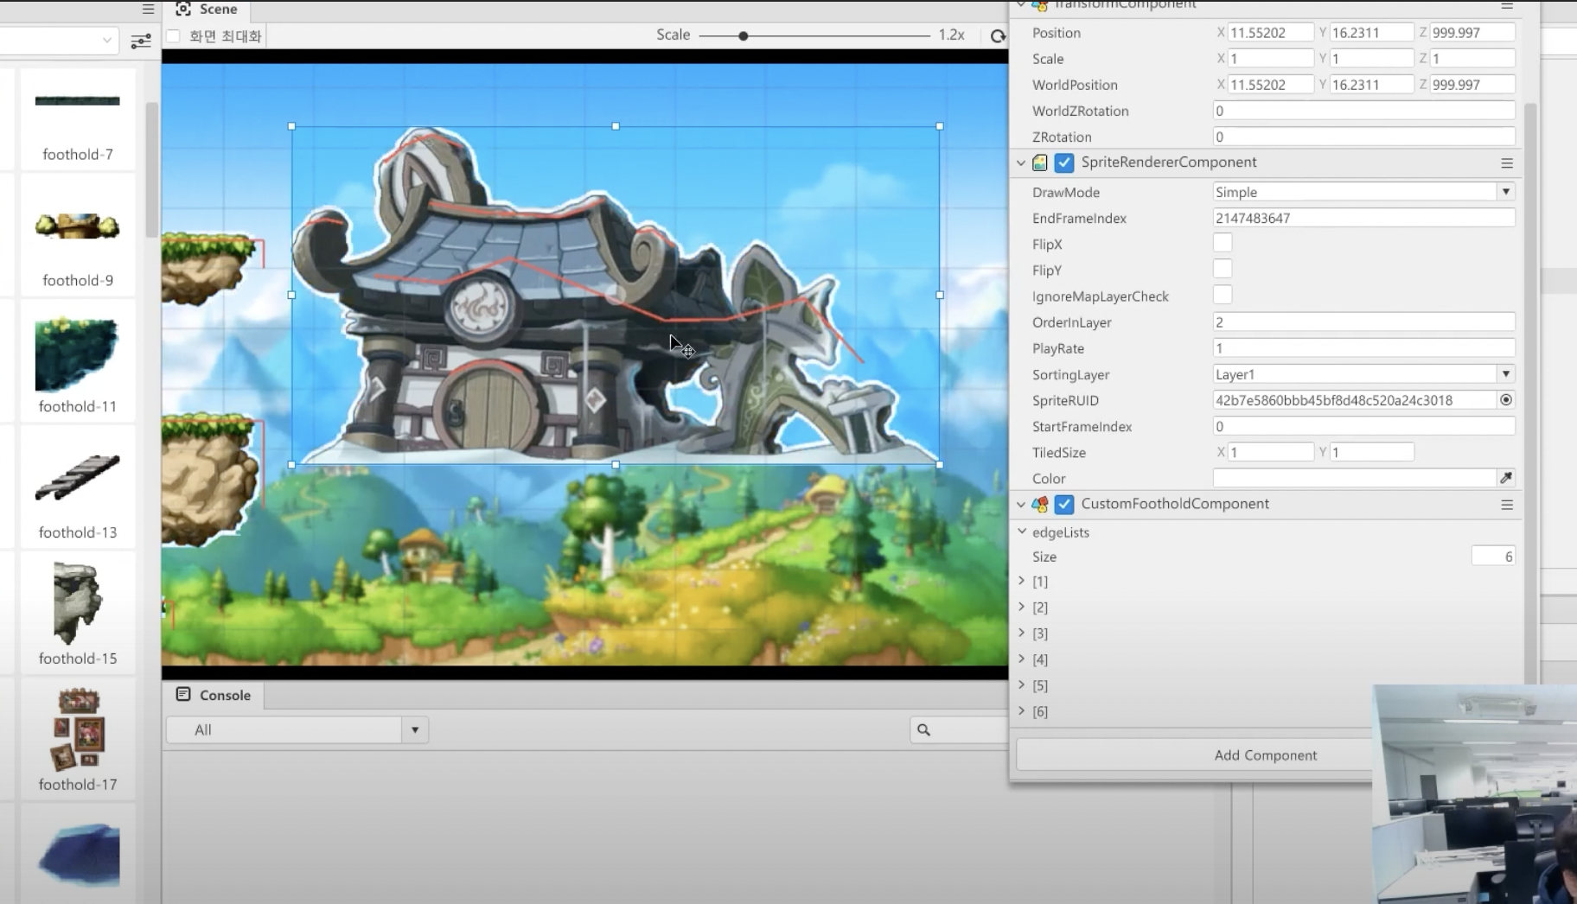
Task: Click the Color eyedropper icon
Action: point(1506,478)
